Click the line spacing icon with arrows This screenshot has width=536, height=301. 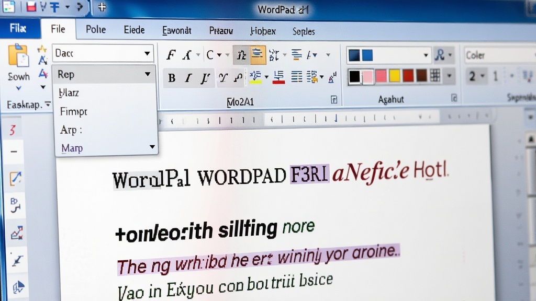pos(274,54)
